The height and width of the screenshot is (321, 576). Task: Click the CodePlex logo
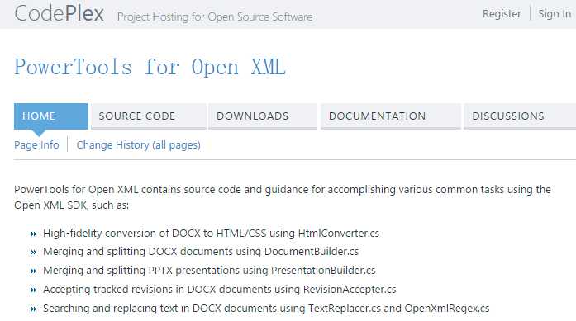tap(60, 13)
